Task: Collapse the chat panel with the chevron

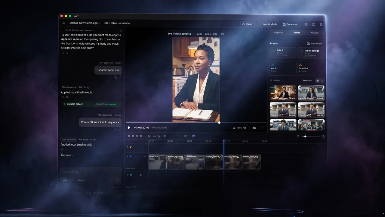Action: 121,30
